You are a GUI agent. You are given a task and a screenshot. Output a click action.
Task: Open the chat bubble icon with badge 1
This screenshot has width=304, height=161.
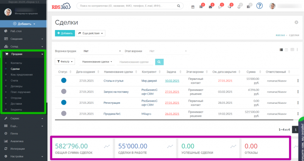220,7
